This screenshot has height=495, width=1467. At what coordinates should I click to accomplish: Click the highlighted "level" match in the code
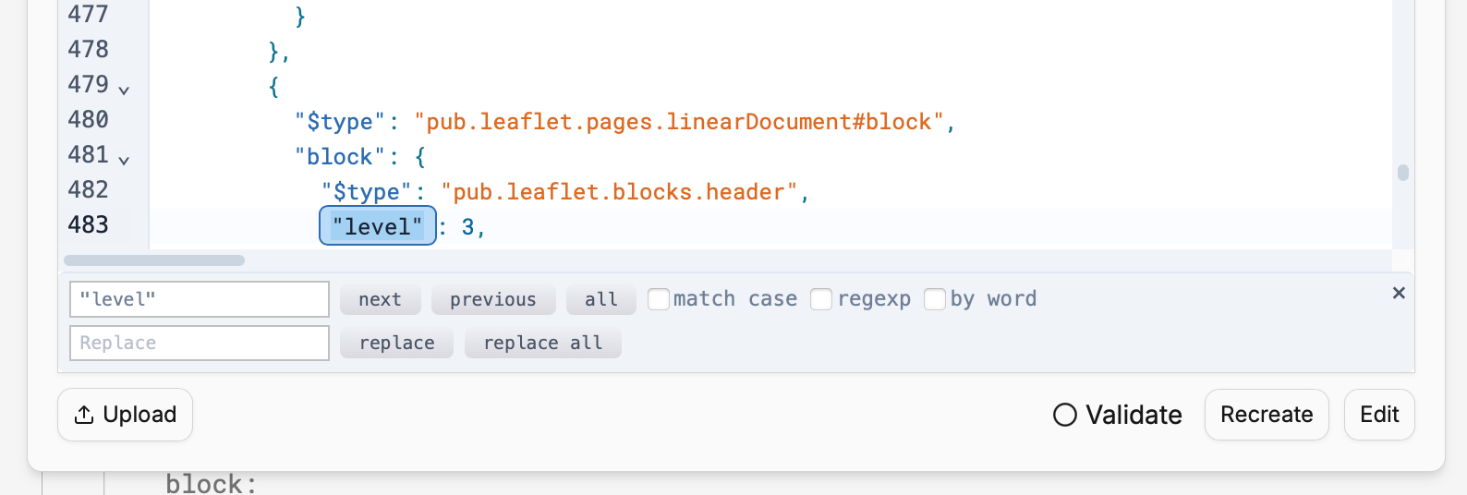pos(377,226)
